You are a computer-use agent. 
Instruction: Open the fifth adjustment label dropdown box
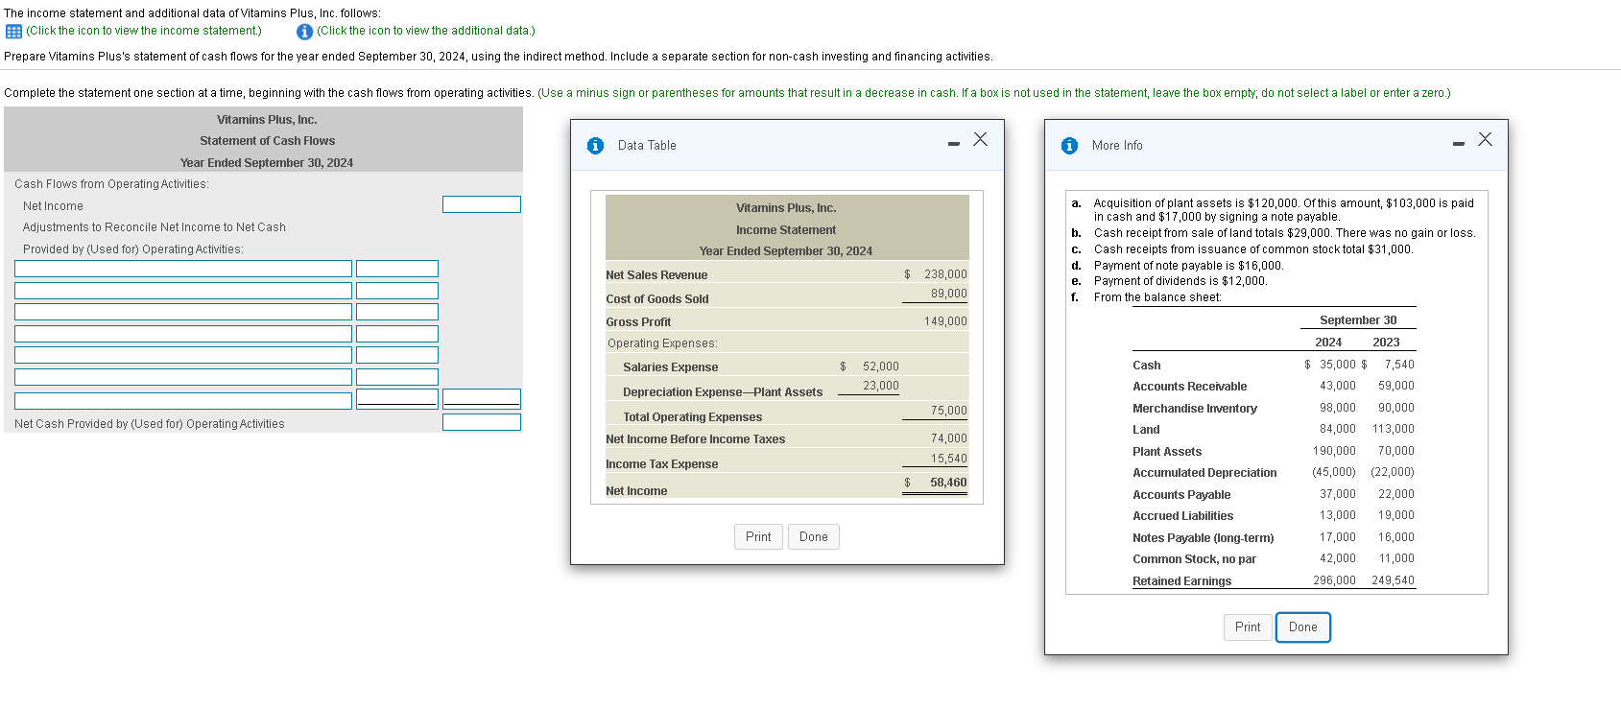(x=183, y=355)
